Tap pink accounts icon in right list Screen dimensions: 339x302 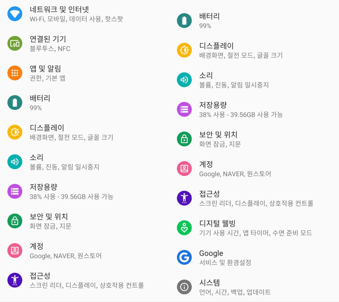click(184, 169)
